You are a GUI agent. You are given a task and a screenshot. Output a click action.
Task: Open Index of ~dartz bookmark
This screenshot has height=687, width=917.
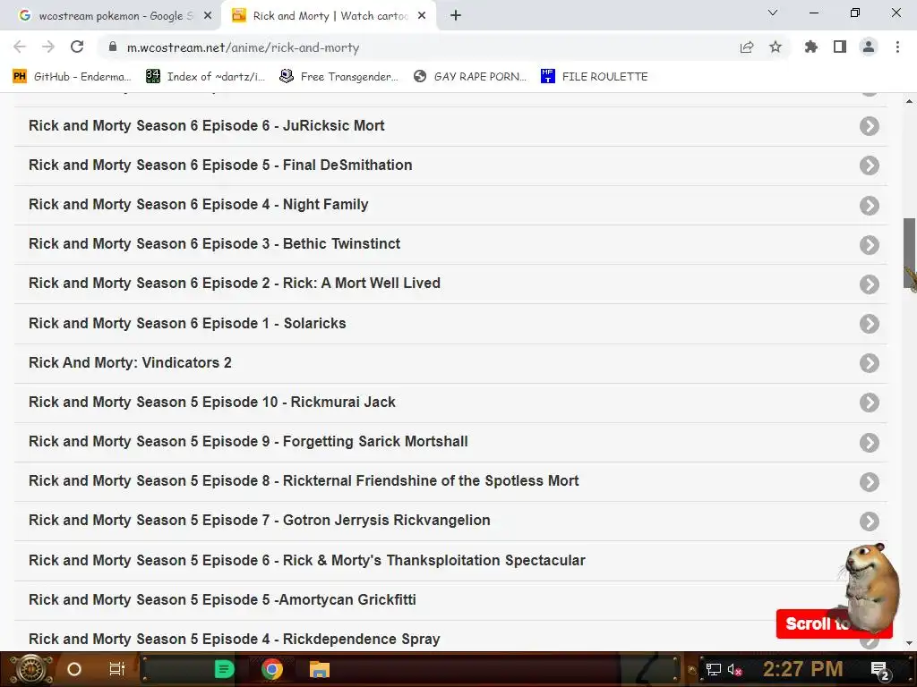click(x=206, y=77)
